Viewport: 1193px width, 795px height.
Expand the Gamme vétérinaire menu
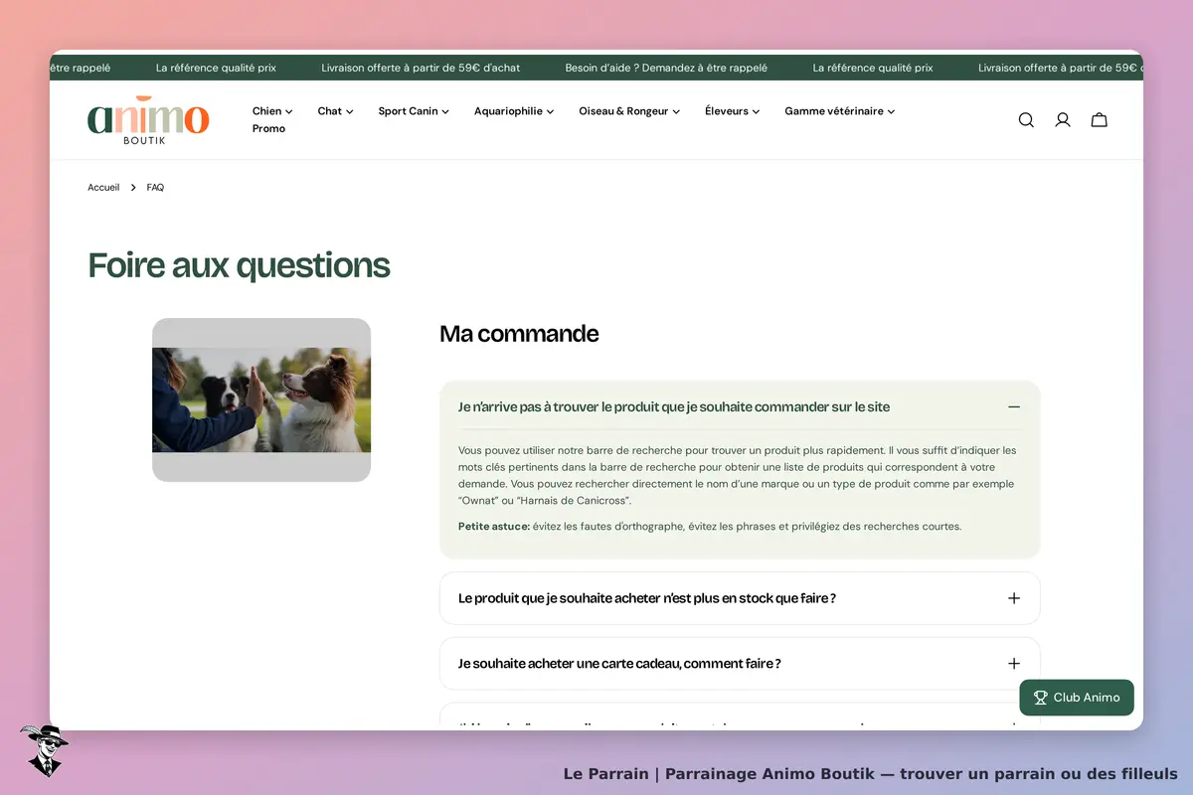[840, 111]
